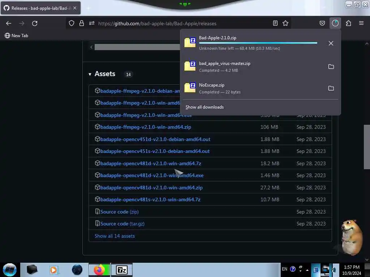The height and width of the screenshot is (277, 370).
Task: Show NoEscape.zip in containing folder
Action: (x=331, y=88)
